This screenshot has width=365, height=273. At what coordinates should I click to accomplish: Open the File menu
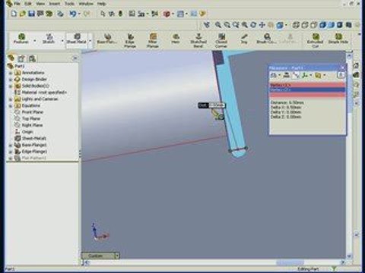17,4
